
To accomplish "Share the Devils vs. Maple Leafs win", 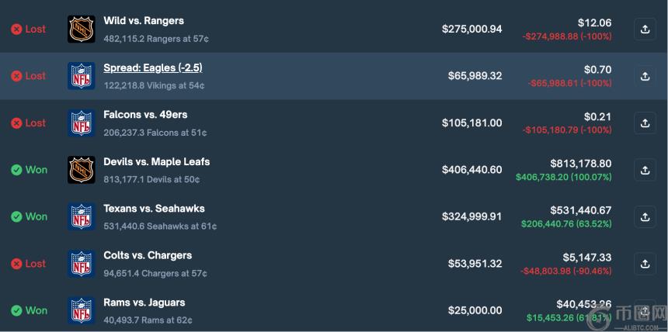I will pos(645,170).
